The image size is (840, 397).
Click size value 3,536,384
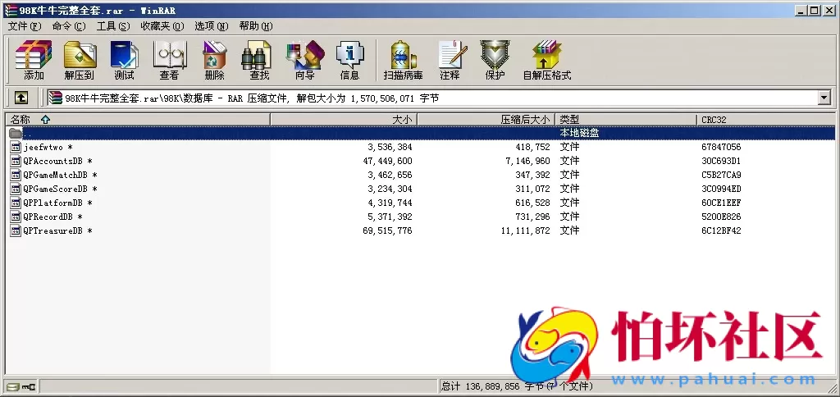tap(390, 148)
